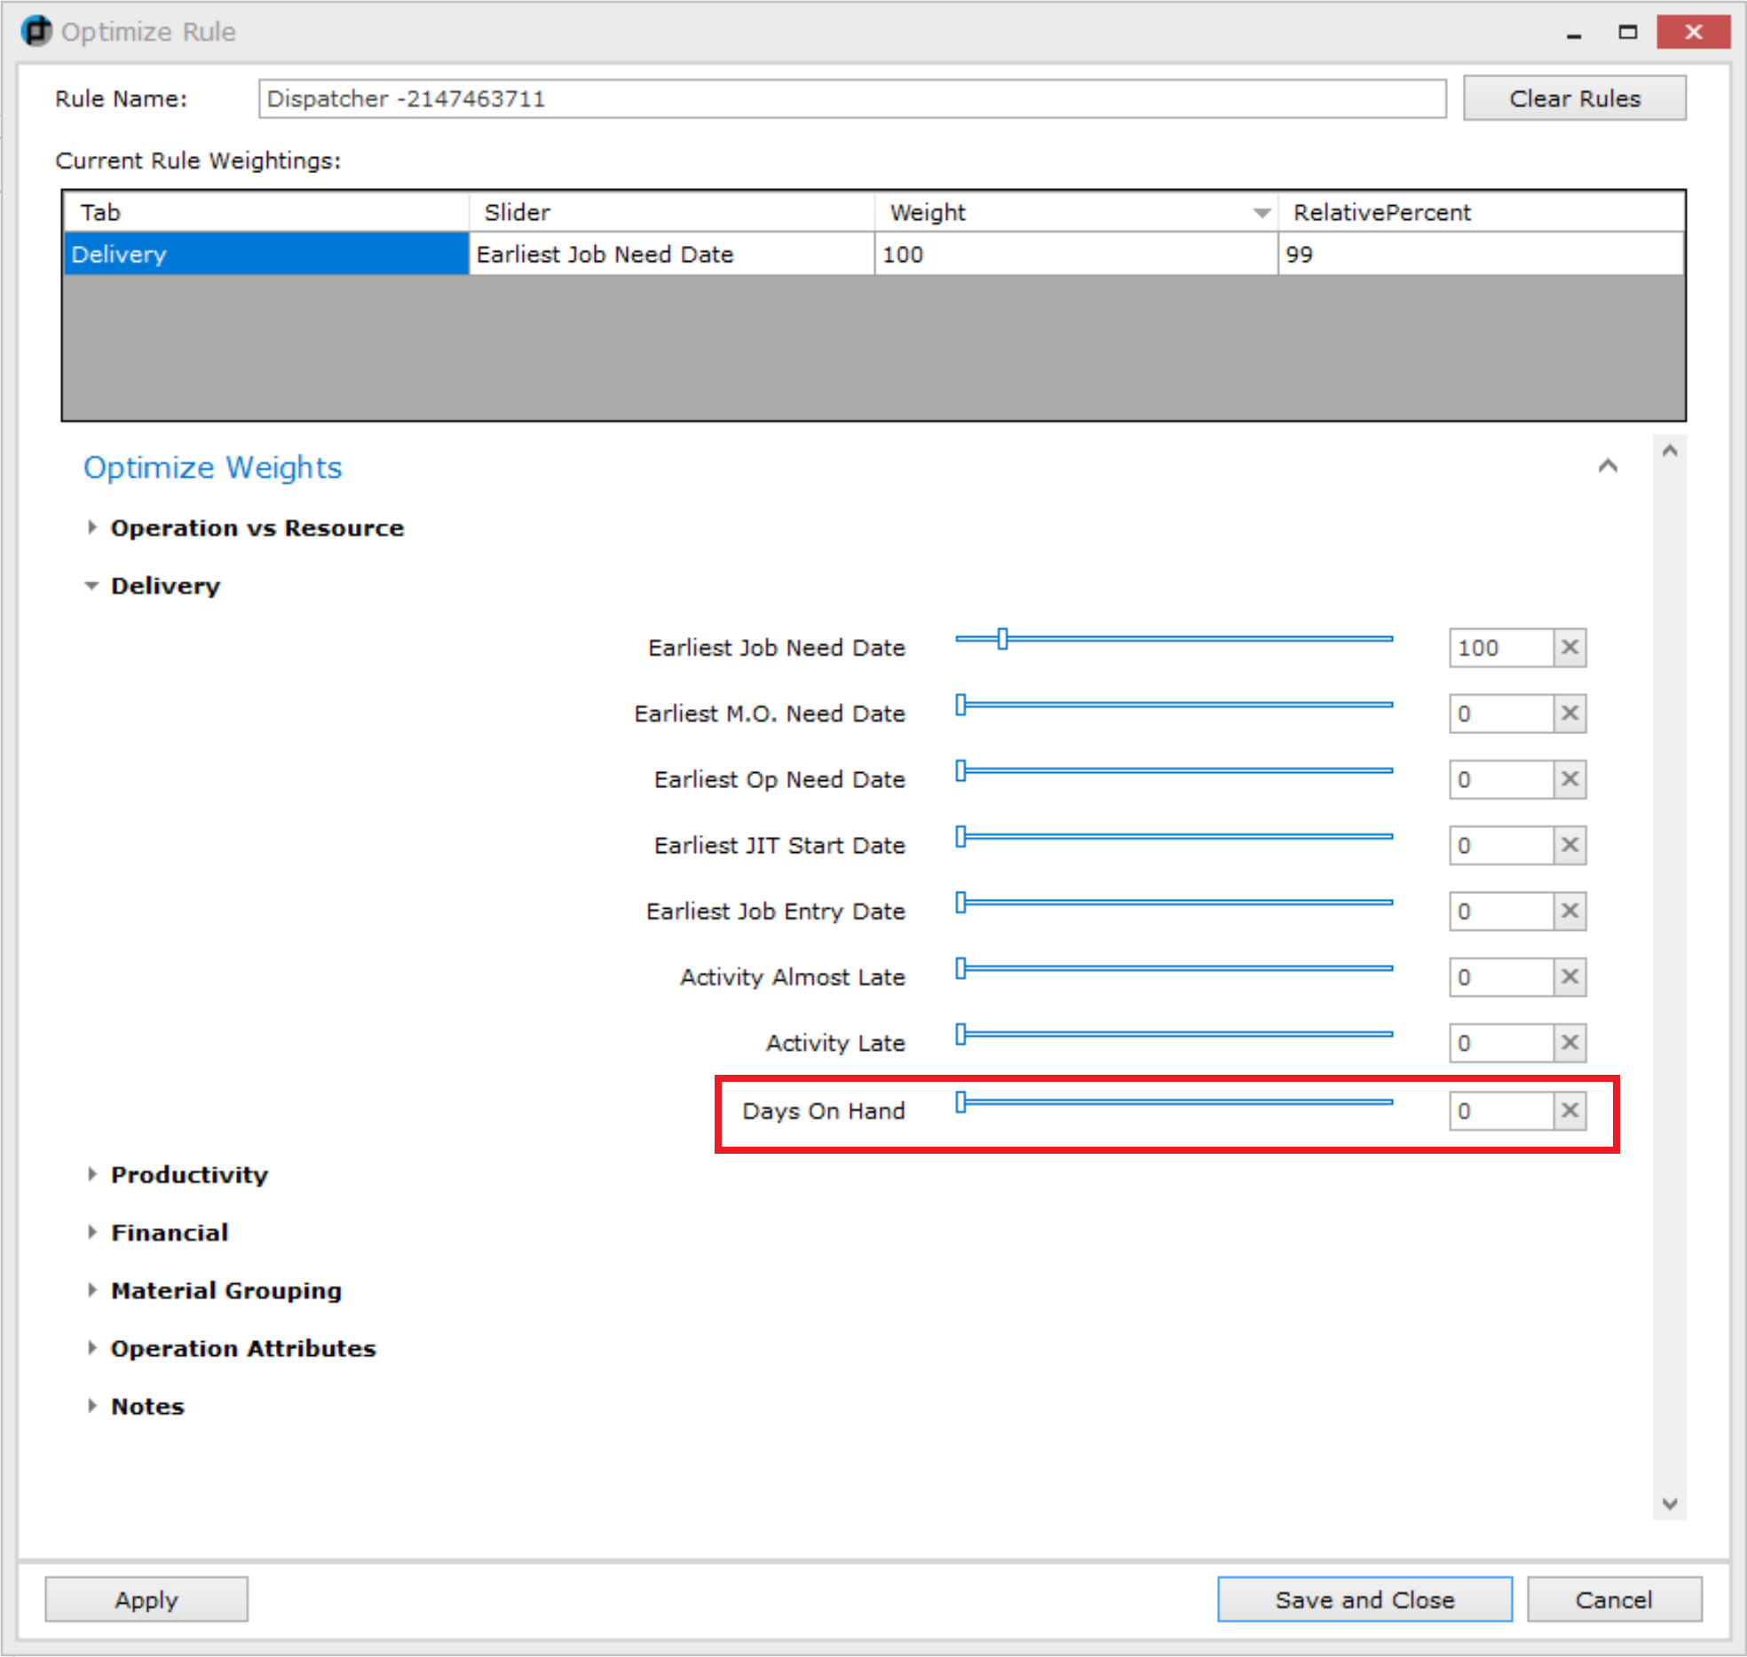Viewport: 1747px width, 1657px height.
Task: Collapse the Delivery group
Action: pyautogui.click(x=91, y=586)
